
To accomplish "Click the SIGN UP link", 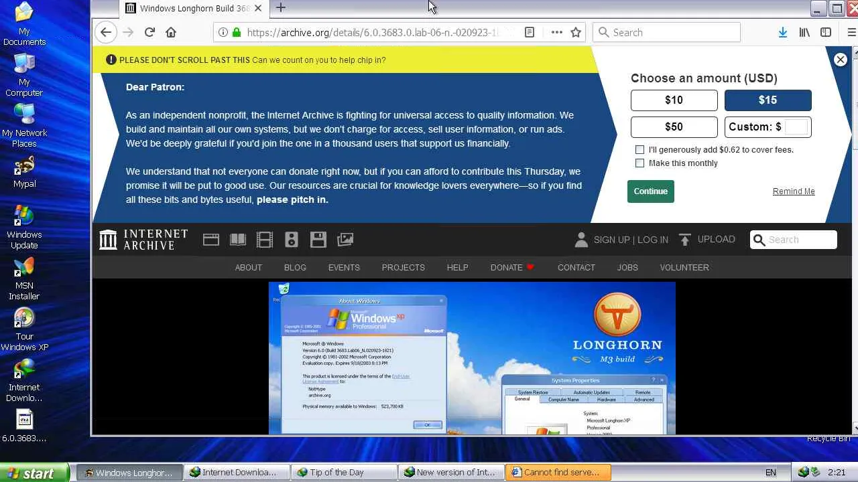I will click(x=611, y=240).
